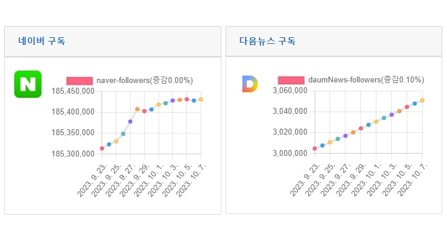Image resolution: width=447 pixels, height=236 pixels.
Task: Open the 네이버 구독 panel header link
Action: point(42,41)
